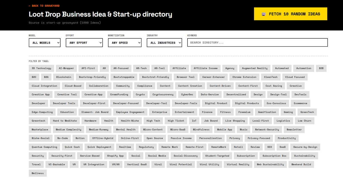Select the Cryptocurrency tag
343x179 pixels.
tap(163, 94)
